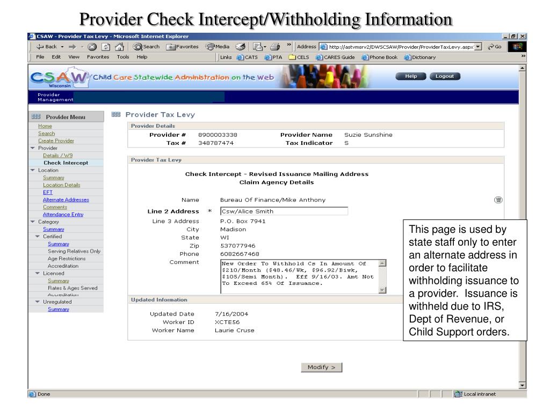Viewport: 550px width, 412px height.
Task: Select Check Intercept menu item
Action: (x=66, y=163)
